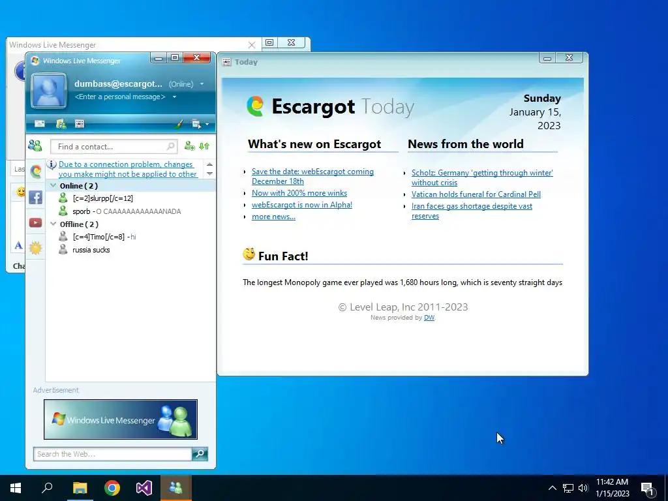Click the sort contact list arrows icon
668x501 pixels.
pyautogui.click(x=204, y=146)
